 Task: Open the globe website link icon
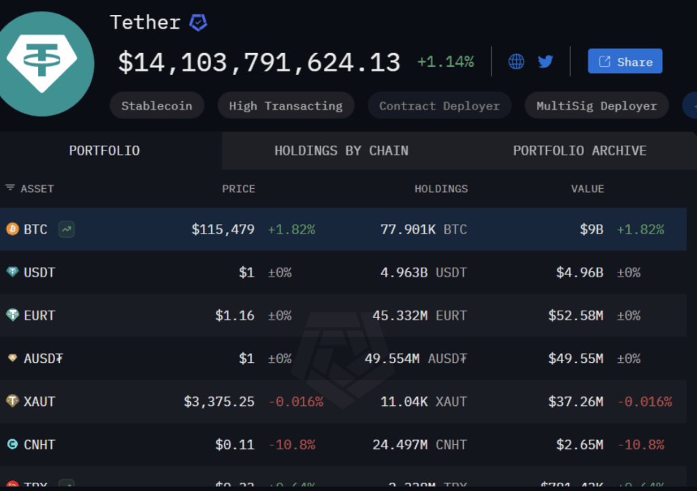coord(517,62)
